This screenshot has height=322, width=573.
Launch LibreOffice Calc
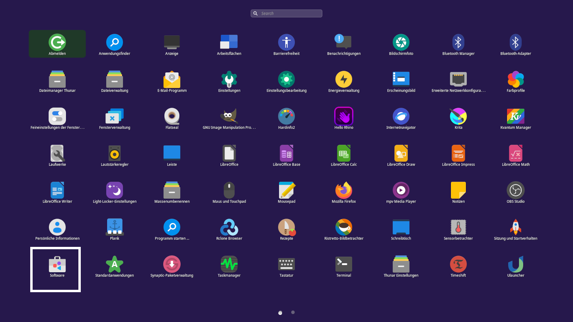coord(343,153)
